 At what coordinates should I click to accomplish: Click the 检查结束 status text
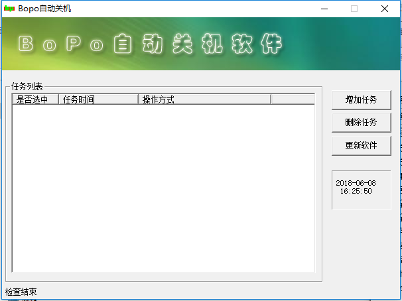21,292
